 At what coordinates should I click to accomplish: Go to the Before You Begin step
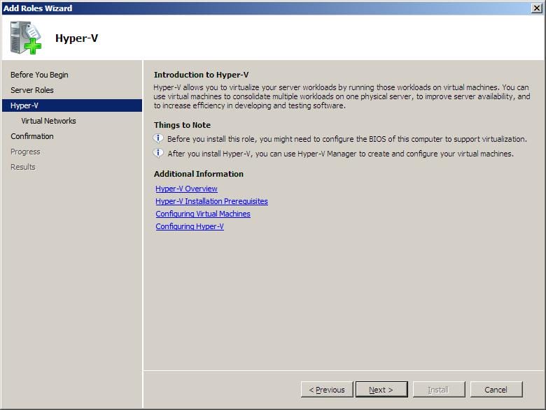[39, 75]
